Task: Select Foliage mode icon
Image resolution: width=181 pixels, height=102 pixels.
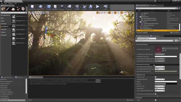Action: pyautogui.click(x=18, y=9)
